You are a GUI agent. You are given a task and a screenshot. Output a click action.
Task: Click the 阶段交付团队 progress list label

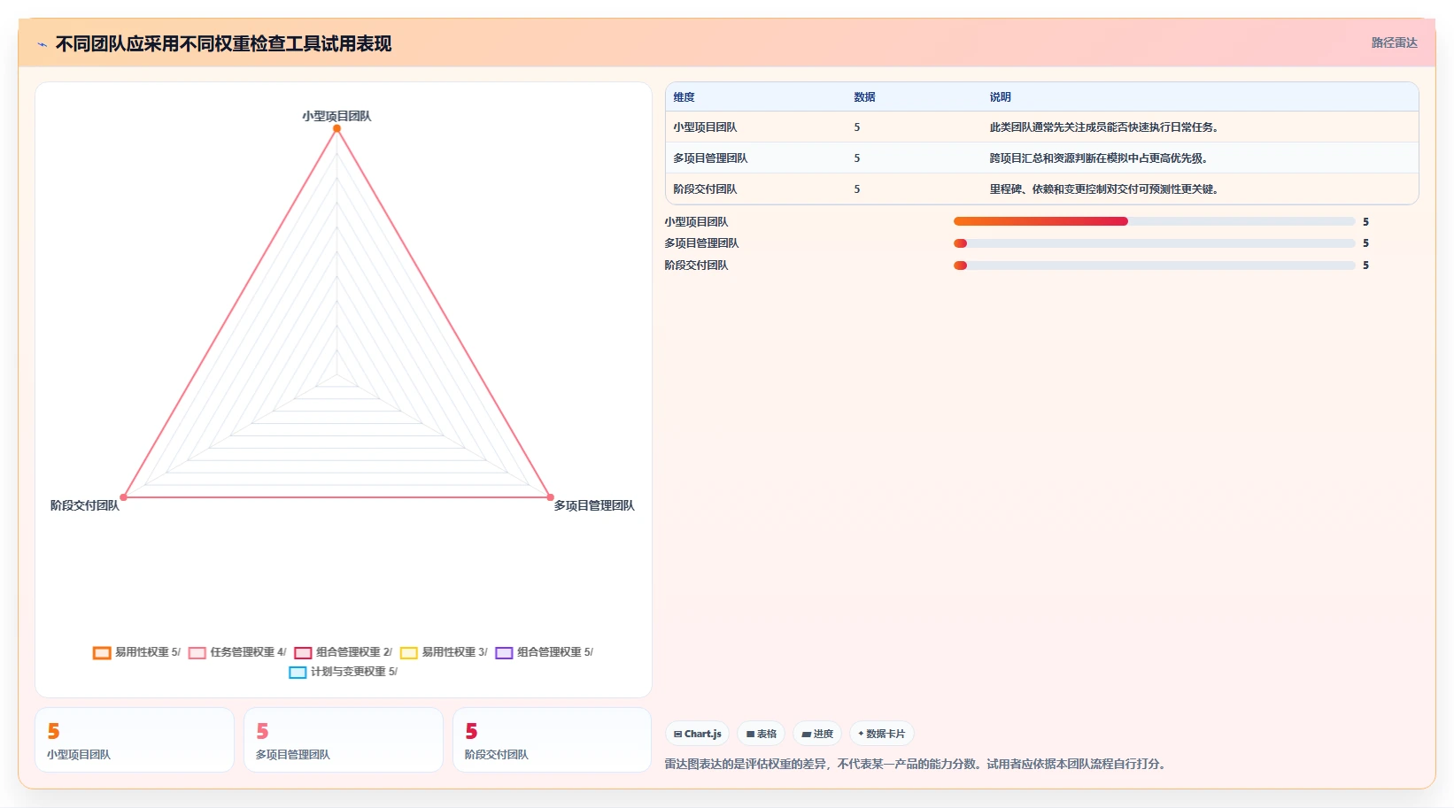696,265
